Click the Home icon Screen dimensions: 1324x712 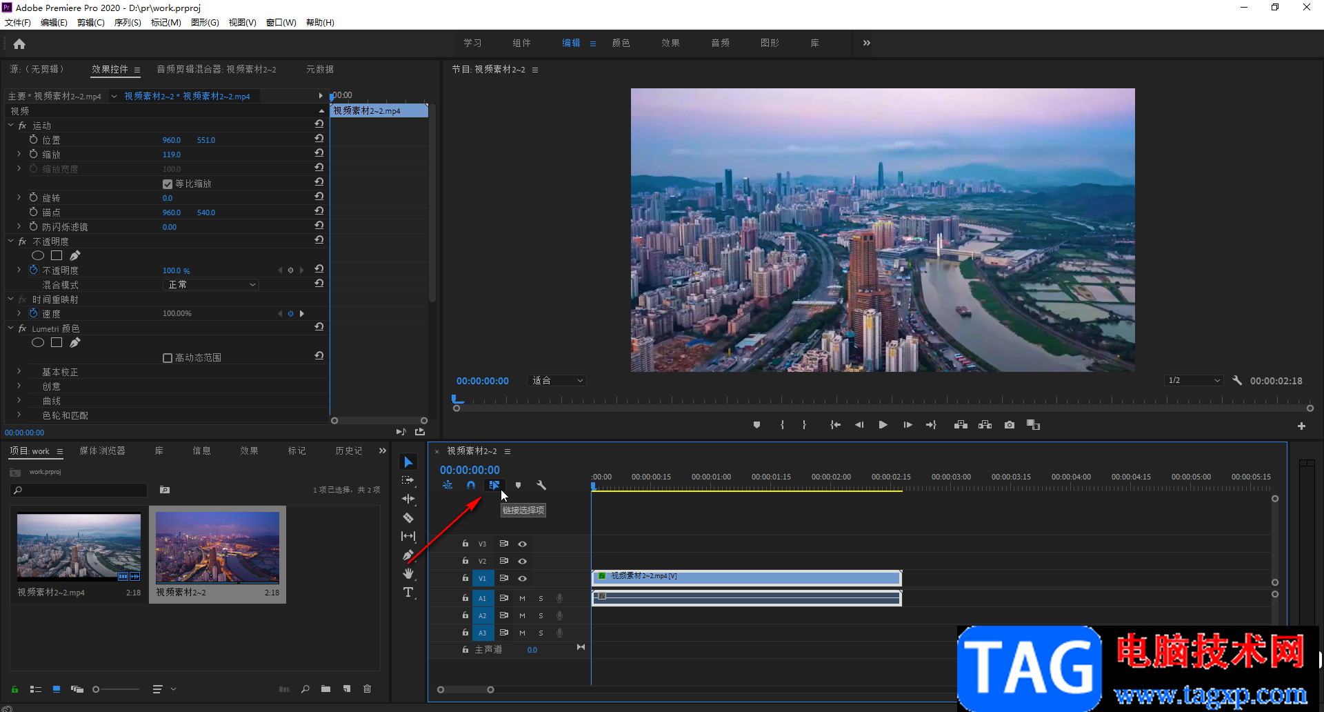pos(19,44)
